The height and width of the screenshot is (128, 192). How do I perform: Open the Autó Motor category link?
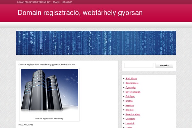[131, 78]
